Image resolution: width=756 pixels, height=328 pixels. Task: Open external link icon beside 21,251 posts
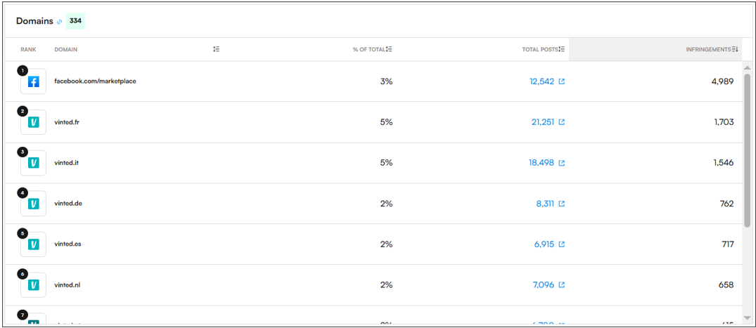coord(562,122)
